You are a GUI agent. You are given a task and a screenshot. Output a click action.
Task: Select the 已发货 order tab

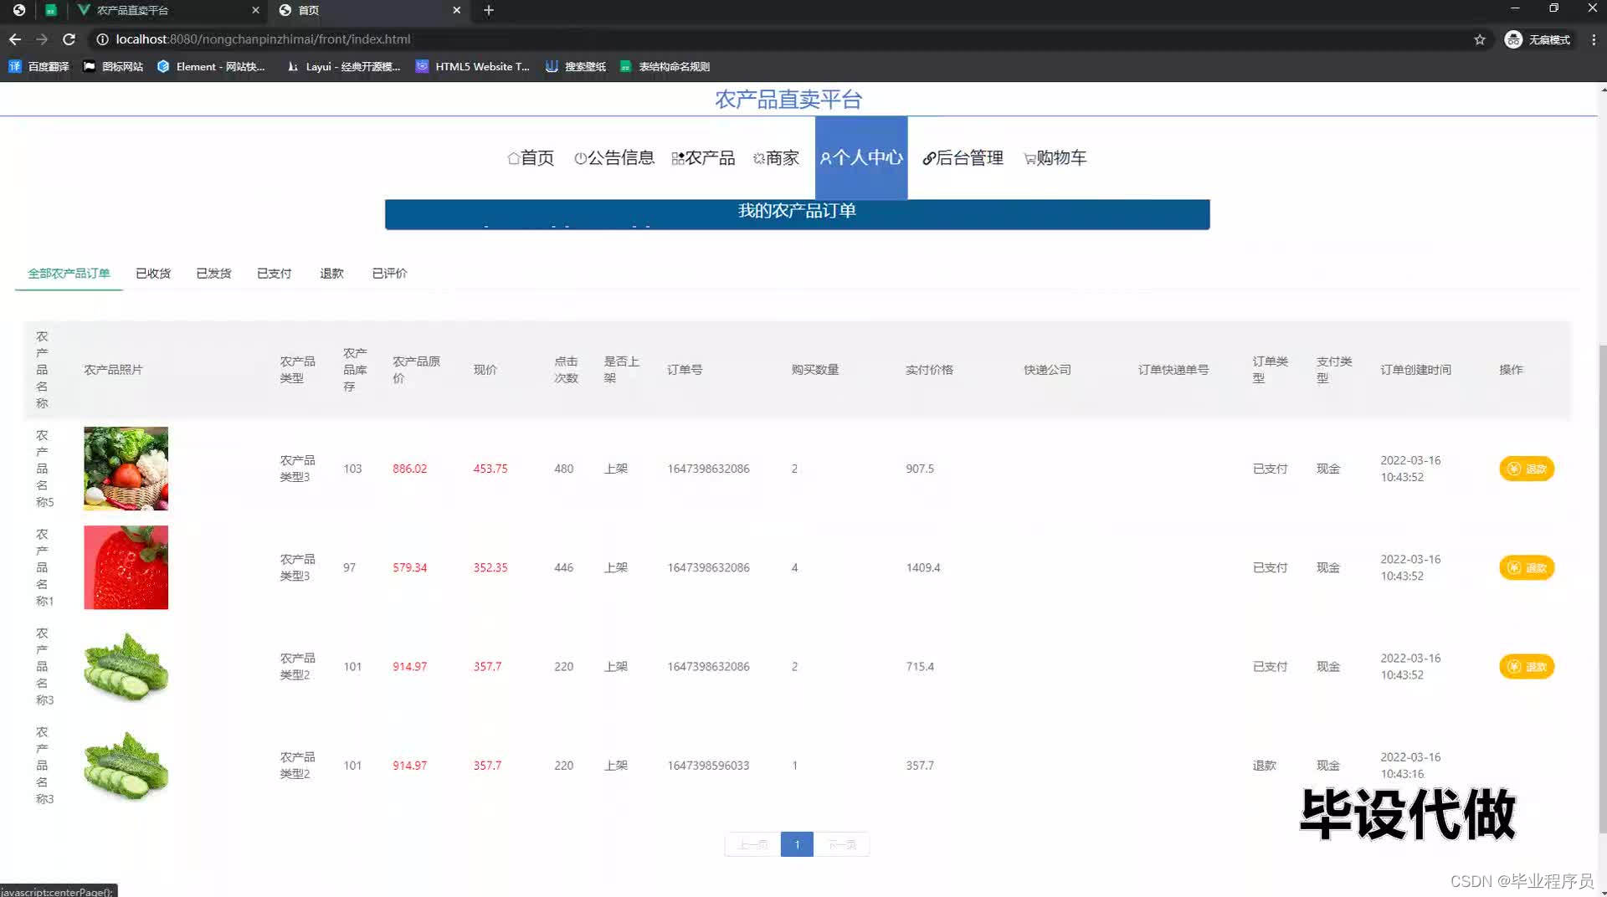click(x=213, y=274)
